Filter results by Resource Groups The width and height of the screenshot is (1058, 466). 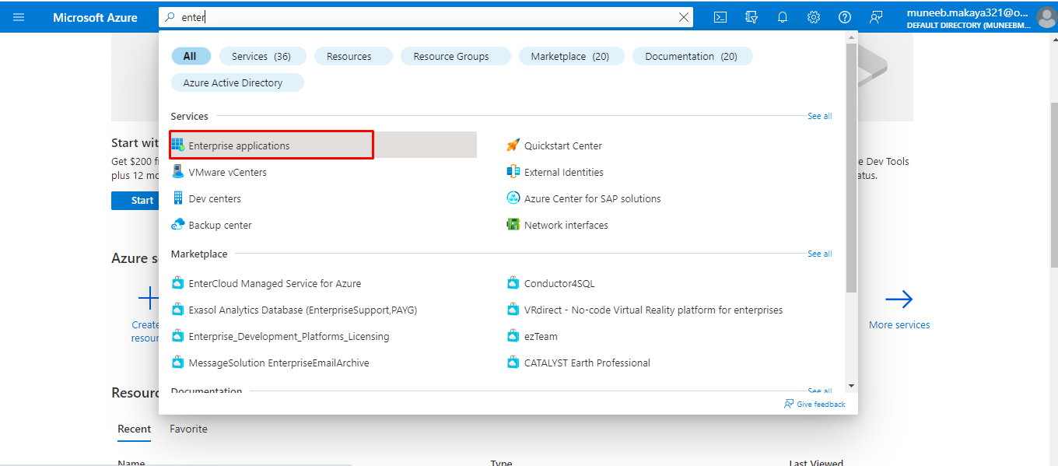(x=451, y=56)
